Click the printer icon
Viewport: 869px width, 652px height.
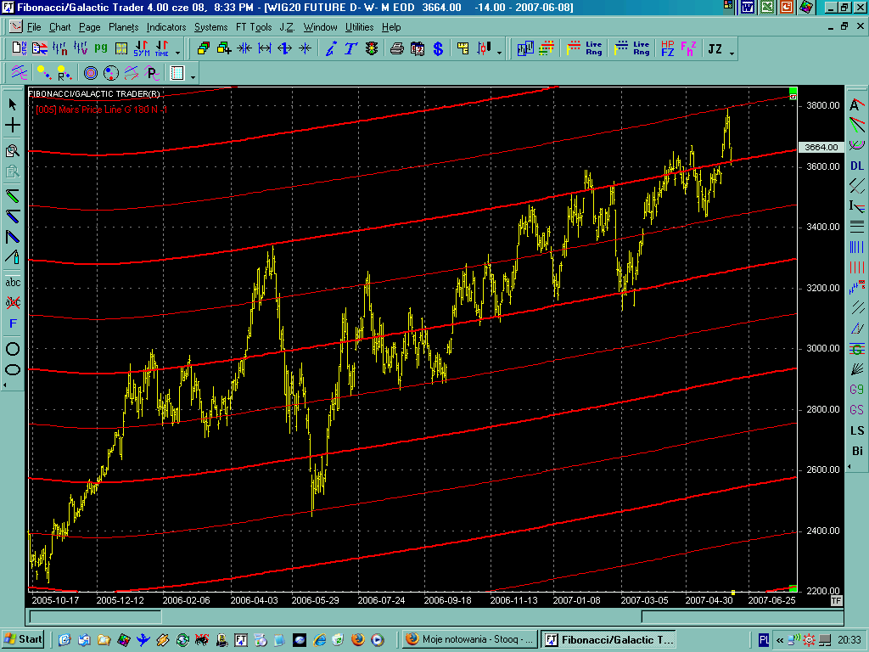tap(397, 48)
